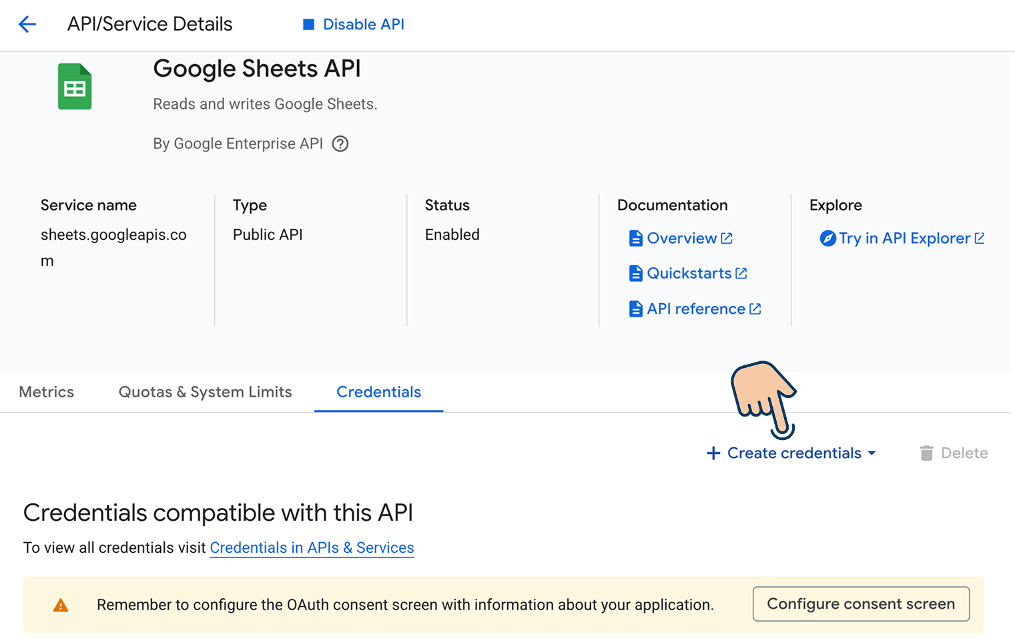The height and width of the screenshot is (639, 1015).
Task: Click the OAuth consent screen reminder message
Action: click(x=405, y=605)
